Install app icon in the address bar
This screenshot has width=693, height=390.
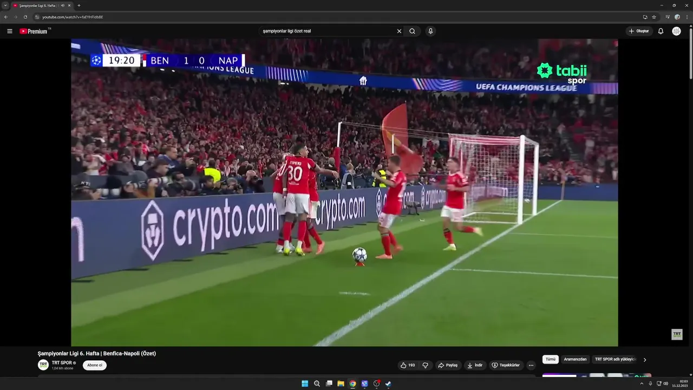coord(645,17)
